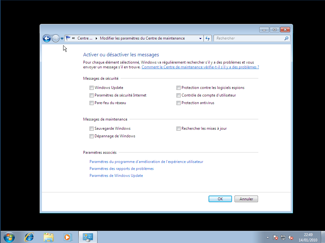The width and height of the screenshot is (325, 243).
Task: Launch Internet Explorer from the taskbar
Action: click(29, 237)
